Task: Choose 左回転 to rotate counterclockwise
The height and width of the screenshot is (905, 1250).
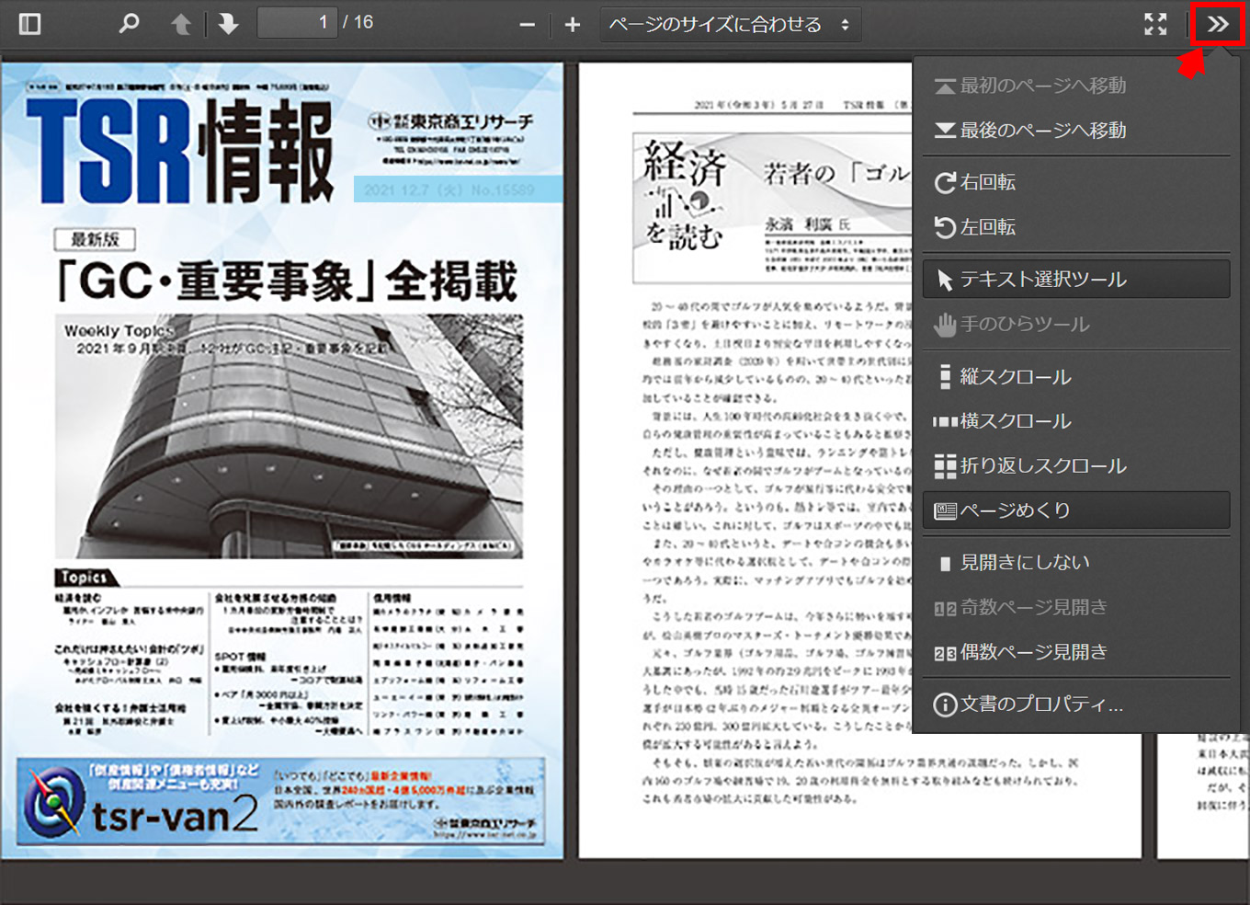Action: pos(1076,226)
